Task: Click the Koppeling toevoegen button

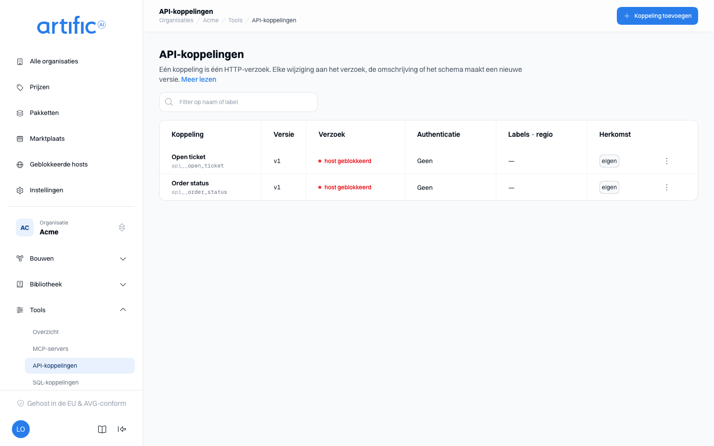Action: (657, 16)
